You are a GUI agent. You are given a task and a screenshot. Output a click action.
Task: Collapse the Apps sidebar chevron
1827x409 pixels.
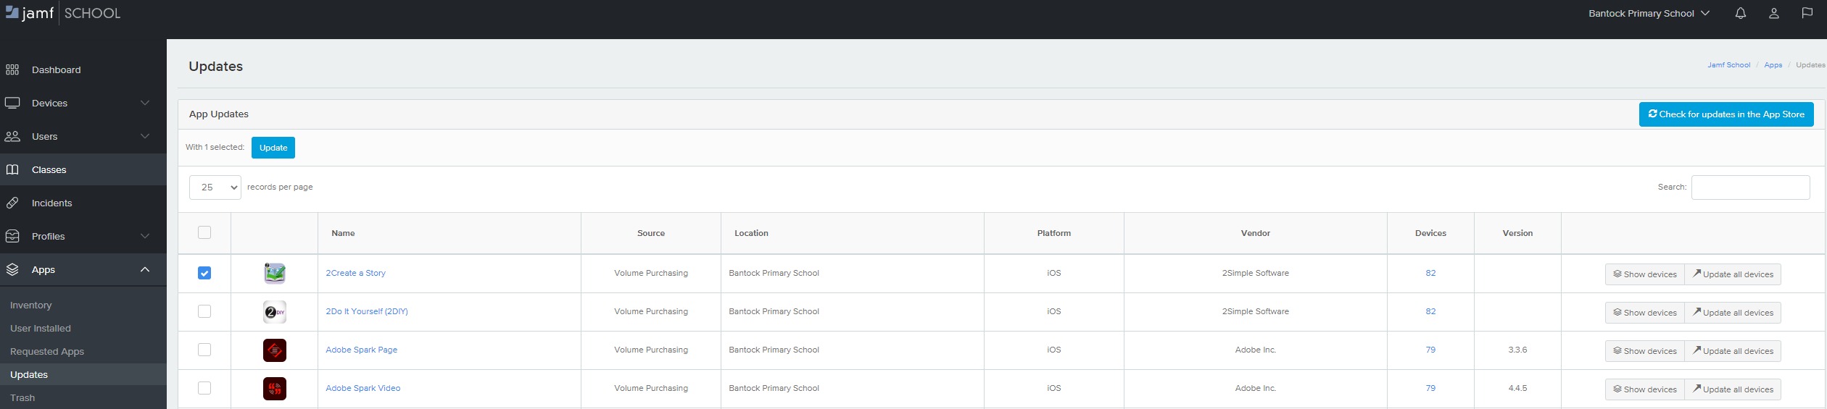(x=145, y=269)
